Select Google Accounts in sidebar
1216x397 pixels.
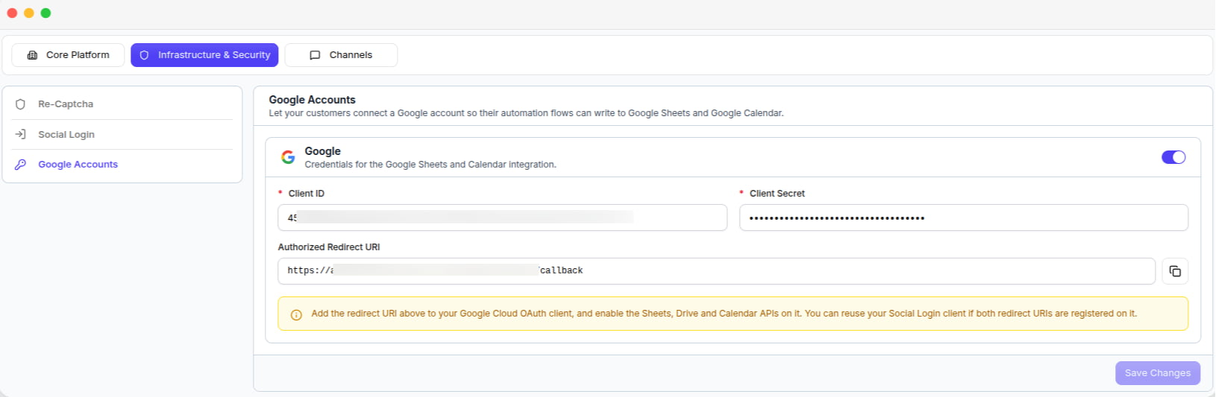[123, 165]
